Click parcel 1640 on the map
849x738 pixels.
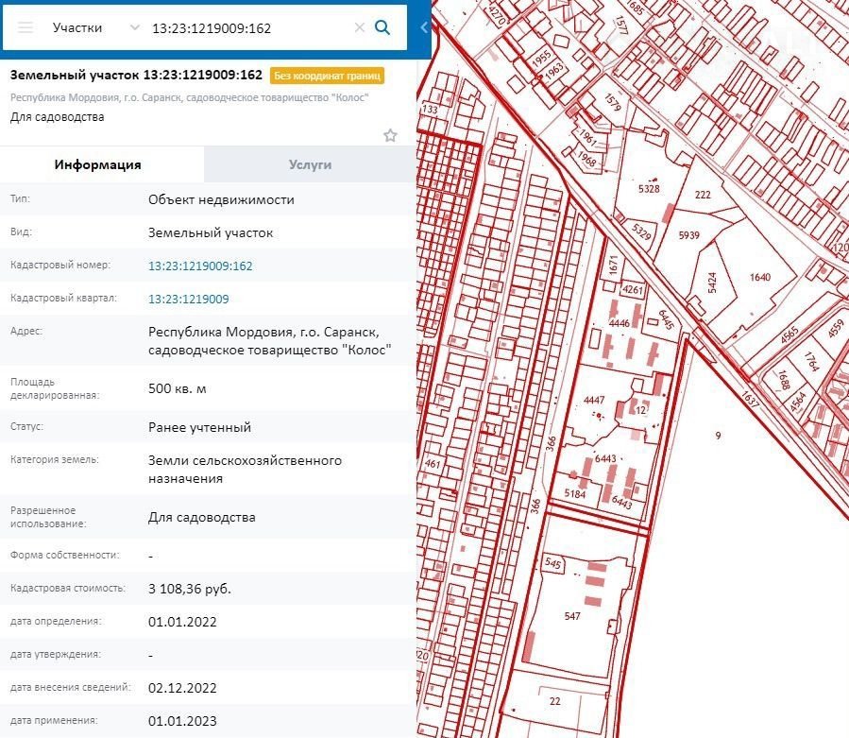[759, 277]
